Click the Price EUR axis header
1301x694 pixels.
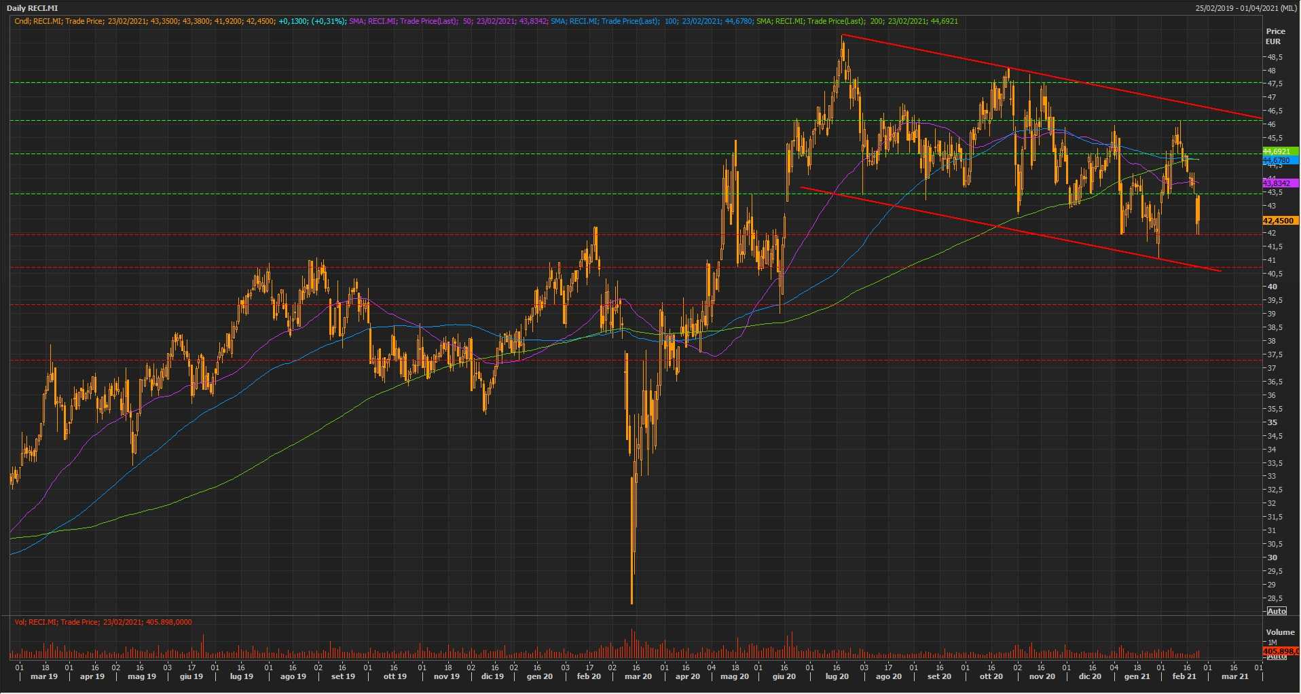pos(1275,36)
